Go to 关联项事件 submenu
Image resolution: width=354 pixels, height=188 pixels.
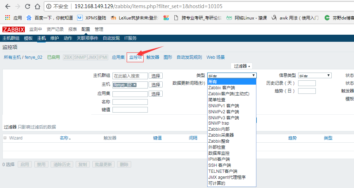coord(87,38)
